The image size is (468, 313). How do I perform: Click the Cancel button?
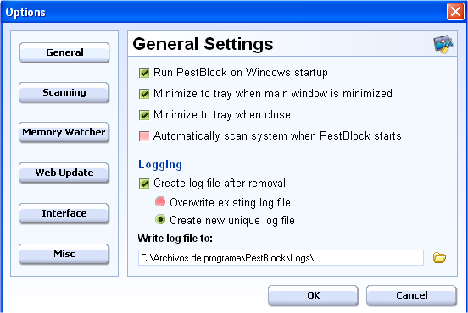411,295
